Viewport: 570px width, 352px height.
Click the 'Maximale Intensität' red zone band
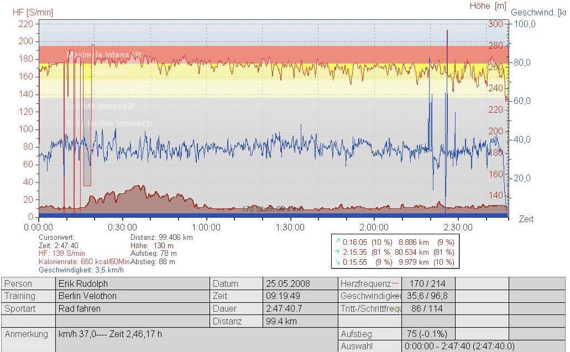tap(276, 54)
